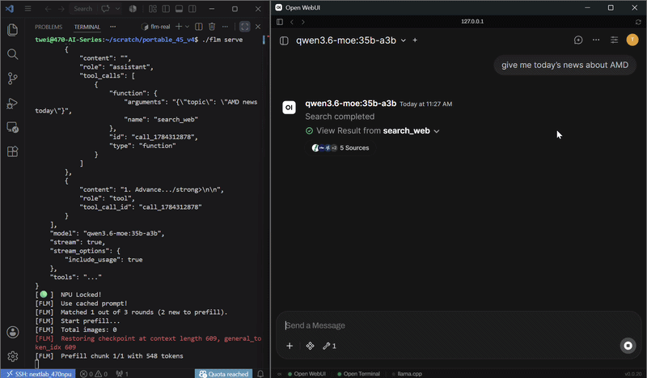Screen dimensions: 647x378
Task: Reload the Open WebUI page
Action: point(638,22)
